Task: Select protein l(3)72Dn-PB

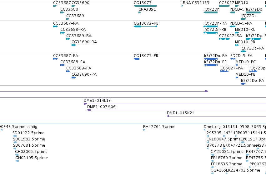Action: (211, 65)
